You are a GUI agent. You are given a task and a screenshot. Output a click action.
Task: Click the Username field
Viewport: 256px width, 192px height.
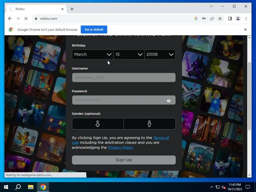coord(124,77)
